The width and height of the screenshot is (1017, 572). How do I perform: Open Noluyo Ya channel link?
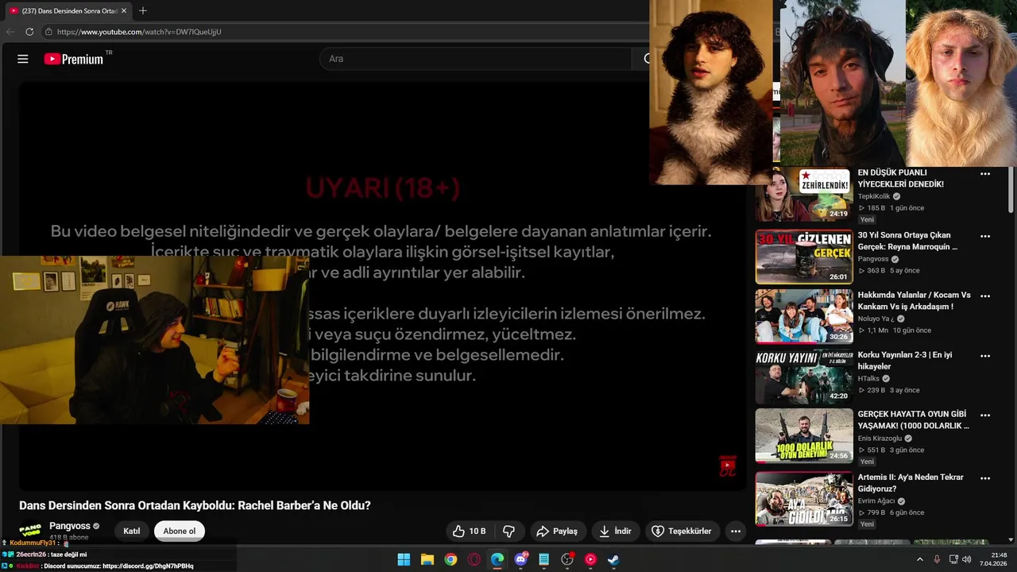pos(876,319)
